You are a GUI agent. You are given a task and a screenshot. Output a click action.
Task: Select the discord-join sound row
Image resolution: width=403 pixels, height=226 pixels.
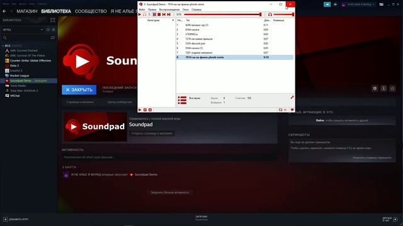click(x=235, y=43)
